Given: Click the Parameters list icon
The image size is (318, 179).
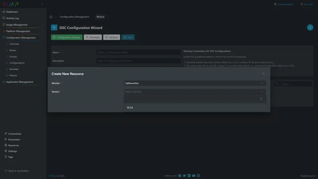Looking at the screenshot, I should click(x=6, y=140).
